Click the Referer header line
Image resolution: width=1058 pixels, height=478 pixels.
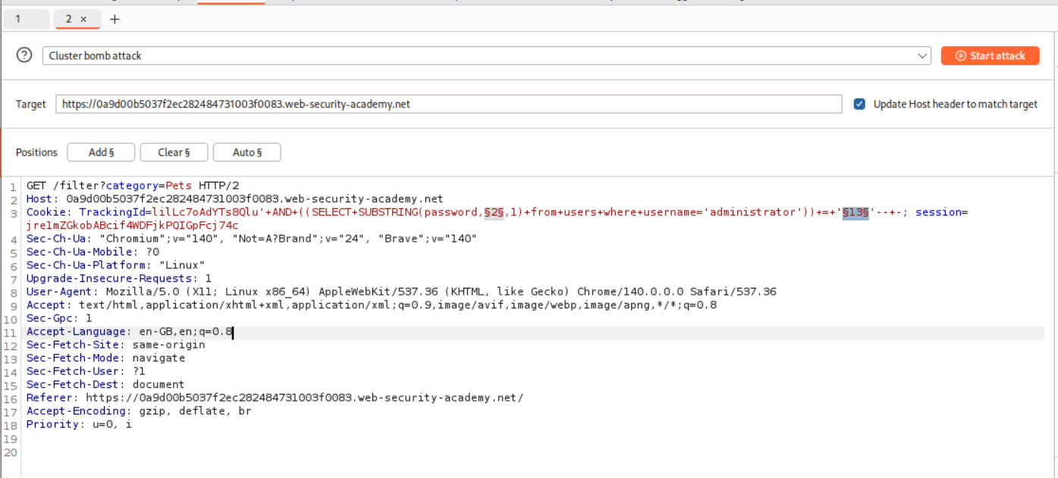click(303, 398)
